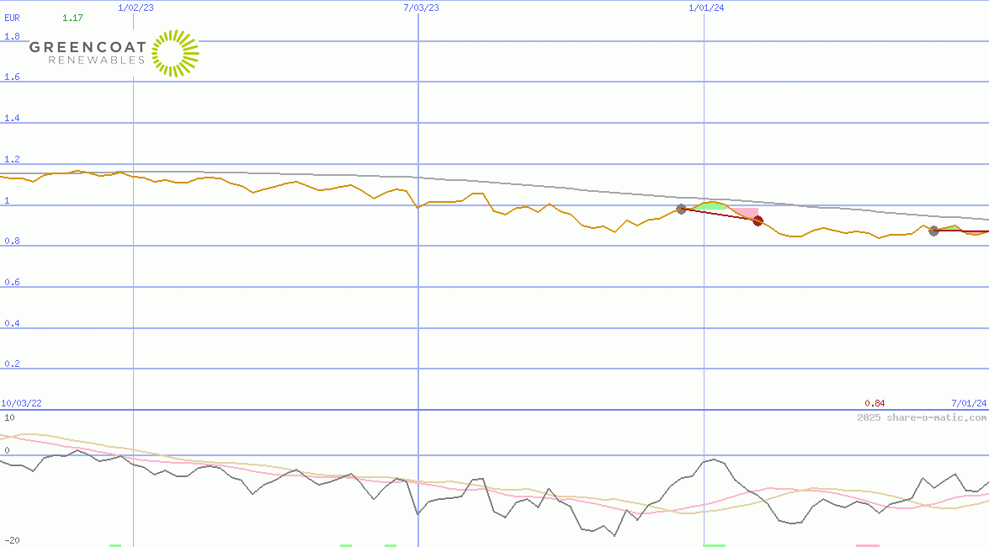989x547 pixels.
Task: Click the 1/02/23 date label
Action: pyautogui.click(x=136, y=8)
